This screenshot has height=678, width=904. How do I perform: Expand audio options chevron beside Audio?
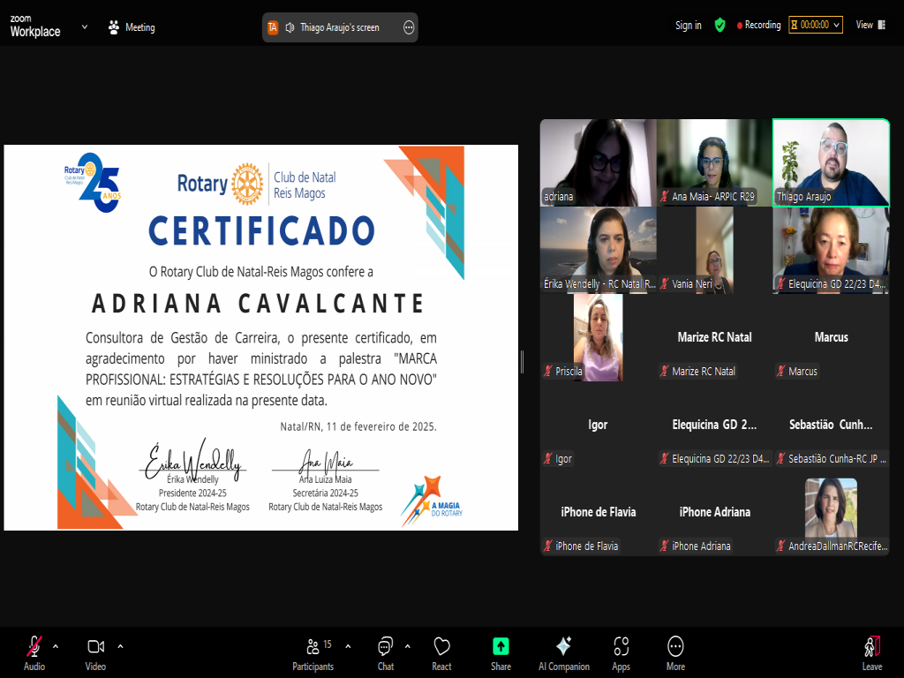point(56,645)
